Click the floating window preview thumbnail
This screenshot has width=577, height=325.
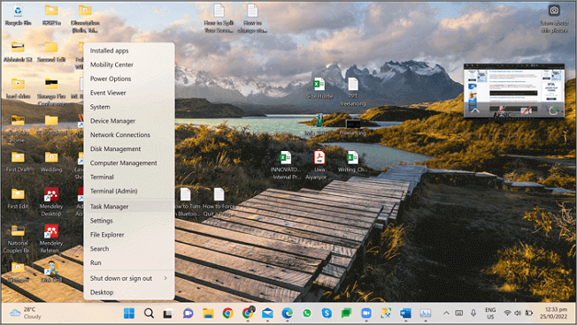(513, 91)
